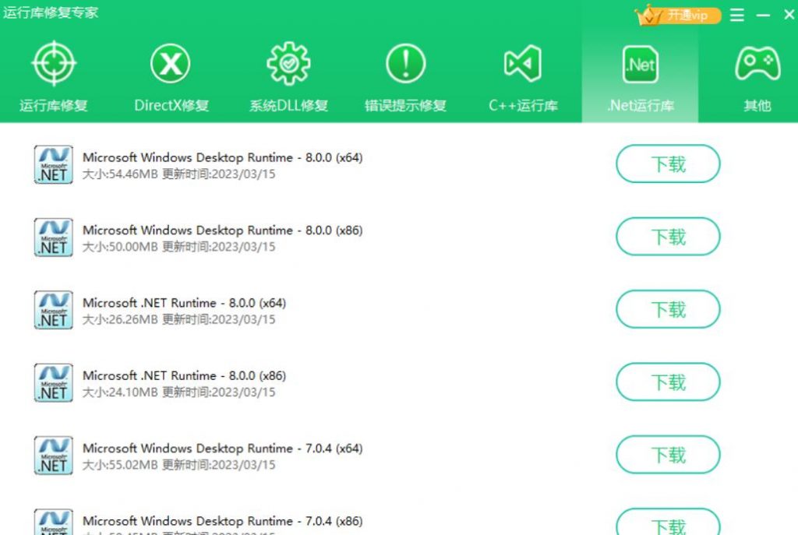This screenshot has width=798, height=535.
Task: Click .NET icon of Desktop Runtime 8.0.0 (x64)
Action: tap(54, 165)
